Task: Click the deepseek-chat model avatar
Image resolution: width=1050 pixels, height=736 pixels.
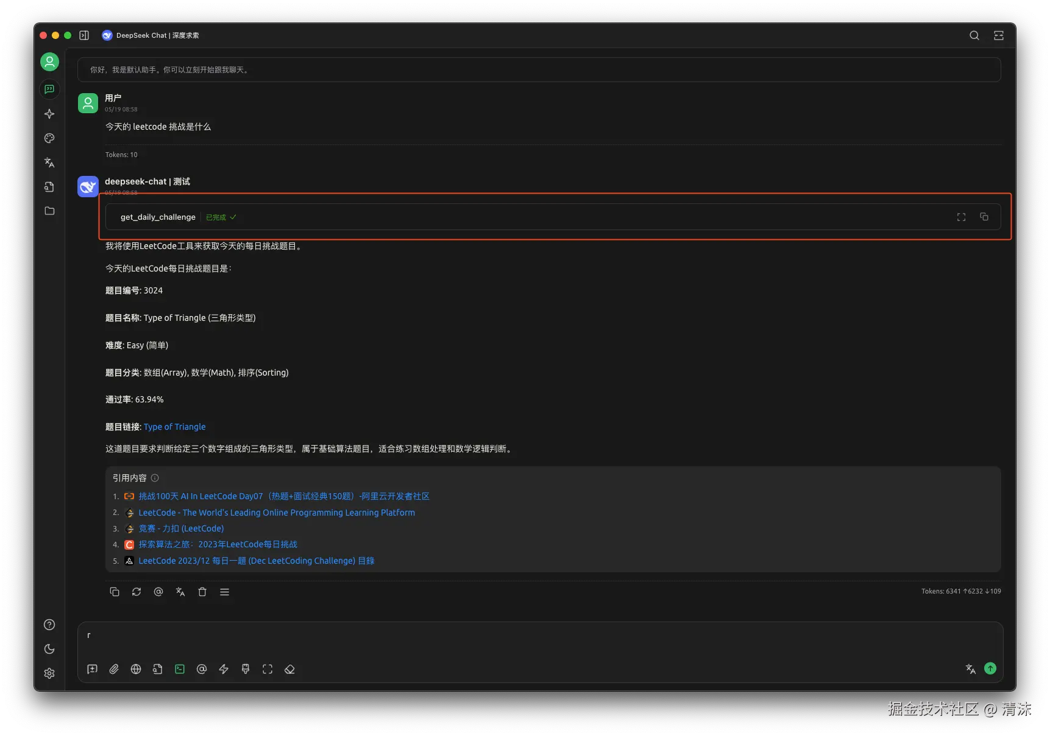Action: coord(88,186)
